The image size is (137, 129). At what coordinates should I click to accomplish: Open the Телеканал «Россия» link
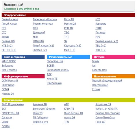coord(45,19)
